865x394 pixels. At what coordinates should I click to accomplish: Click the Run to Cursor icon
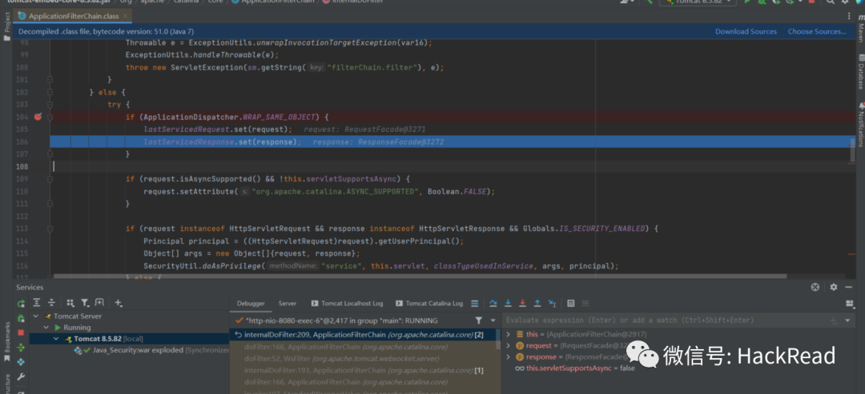552,303
